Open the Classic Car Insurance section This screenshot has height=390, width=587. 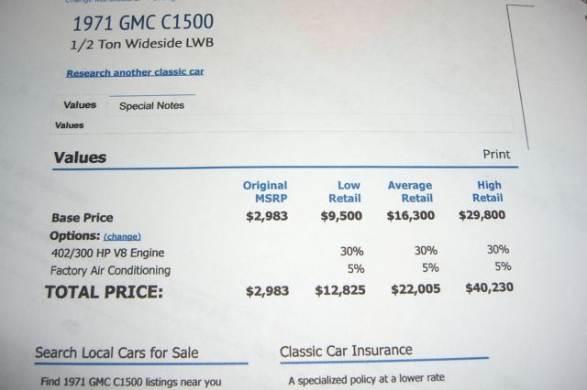(346, 351)
